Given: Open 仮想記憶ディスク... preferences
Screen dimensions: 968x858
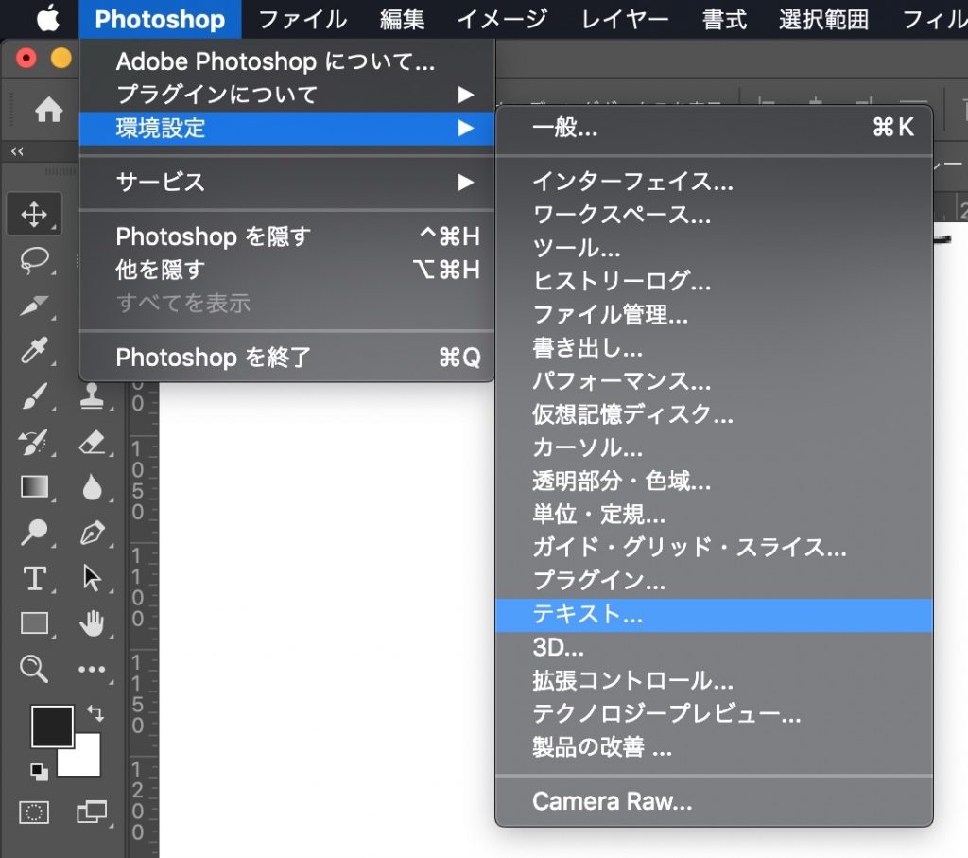Looking at the screenshot, I should point(715,414).
